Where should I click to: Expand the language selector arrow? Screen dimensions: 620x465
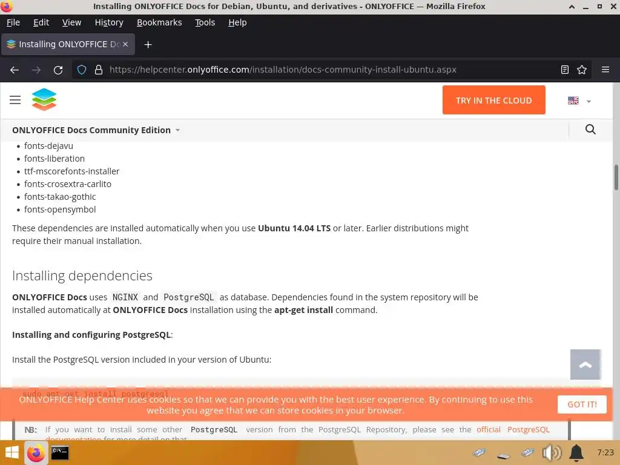pyautogui.click(x=589, y=102)
